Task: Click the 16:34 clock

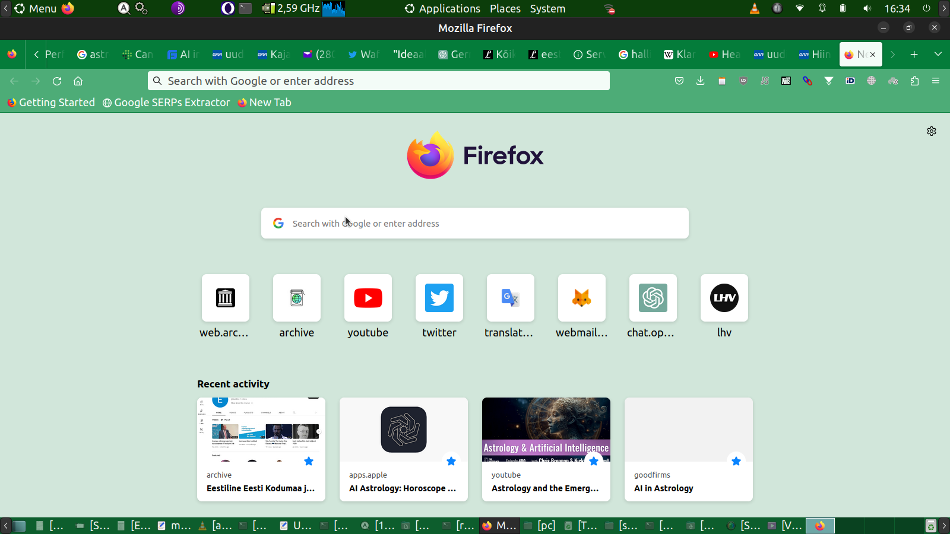Action: (x=897, y=8)
